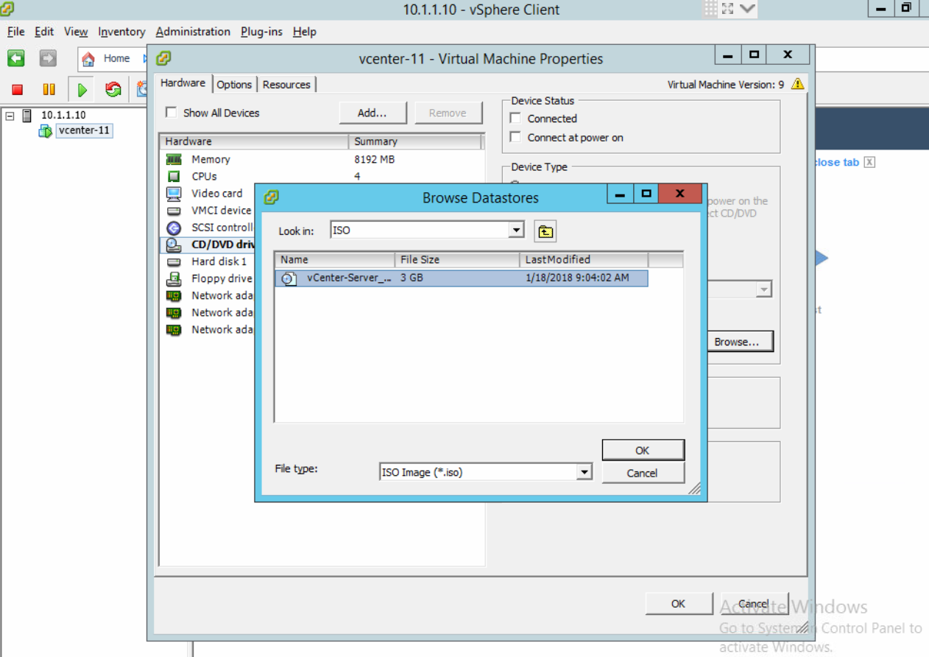Open the Administration menu
Image resolution: width=929 pixels, height=657 pixels.
coord(193,32)
